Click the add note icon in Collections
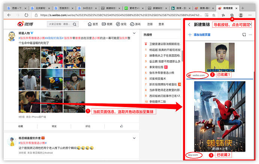 coord(244,35)
